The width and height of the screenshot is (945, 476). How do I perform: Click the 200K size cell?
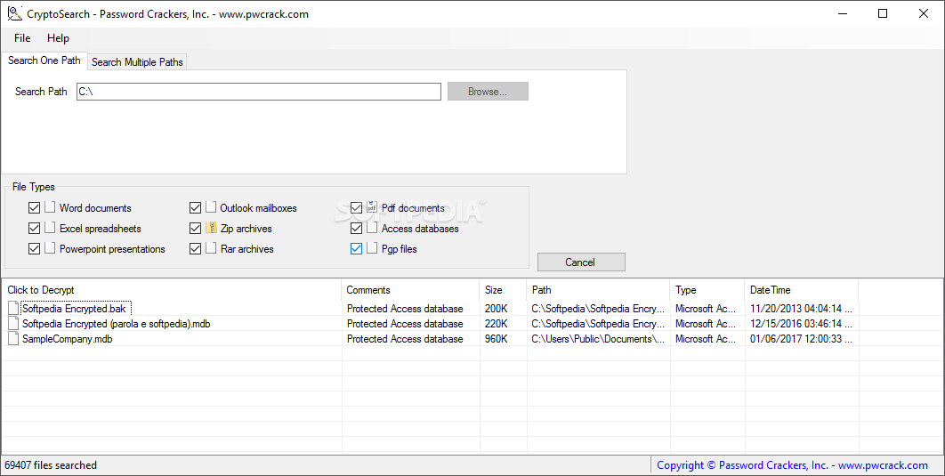pyautogui.click(x=496, y=309)
